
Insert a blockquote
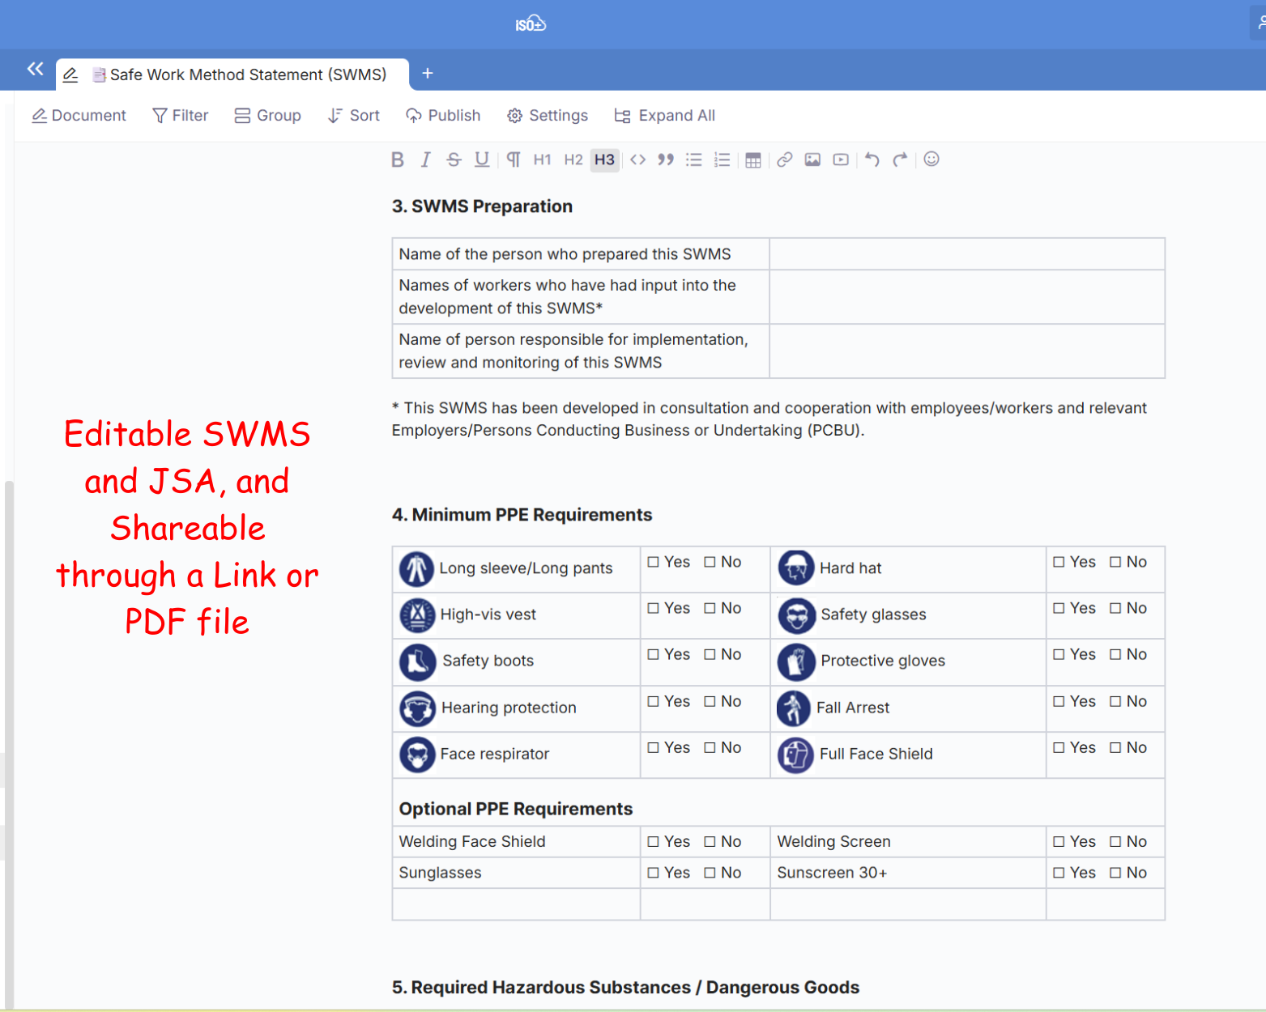(666, 159)
